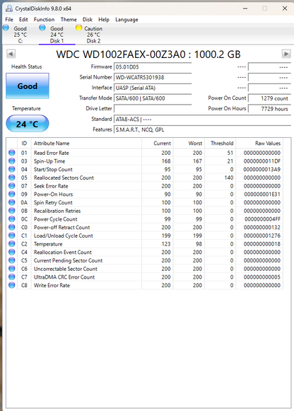Click the status icon for Reallocated Sectors Count

[12, 178]
